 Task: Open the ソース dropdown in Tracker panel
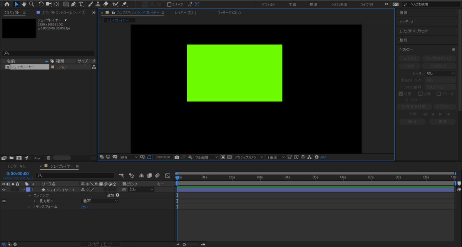(440, 73)
